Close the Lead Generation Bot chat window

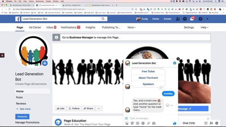178,59
